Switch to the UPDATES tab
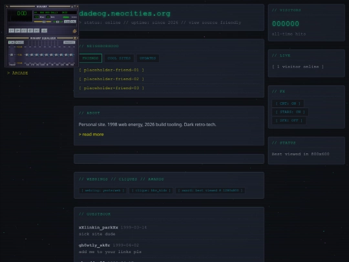The width and height of the screenshot is (349, 262). pyautogui.click(x=148, y=58)
